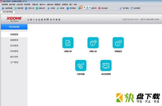Open 收款单 from the toolbar

(60, 8)
